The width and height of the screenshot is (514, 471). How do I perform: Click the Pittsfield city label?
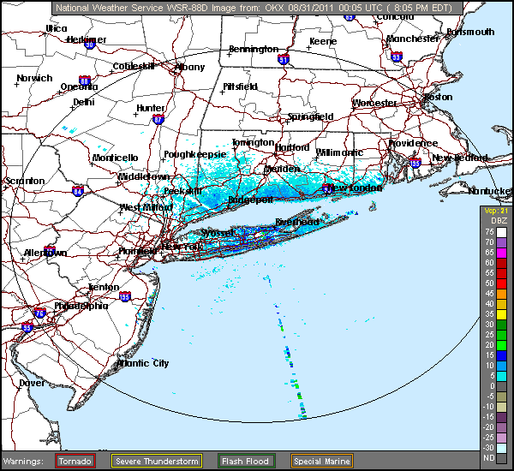tap(240, 86)
